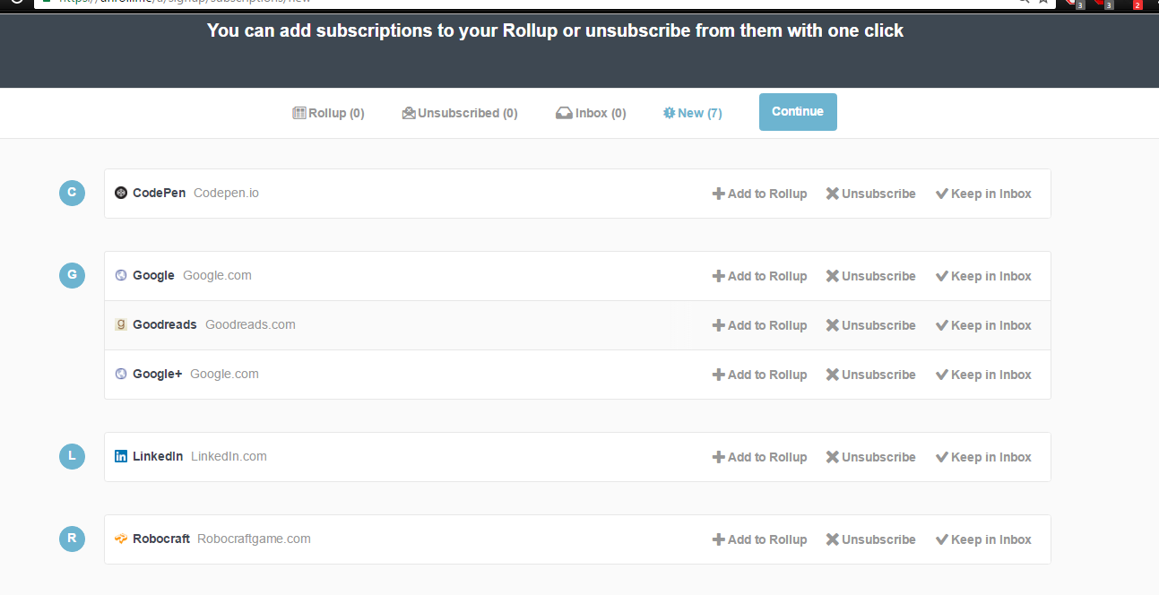The height and width of the screenshot is (595, 1159).
Task: Add CodePen to Rollup
Action: [759, 194]
